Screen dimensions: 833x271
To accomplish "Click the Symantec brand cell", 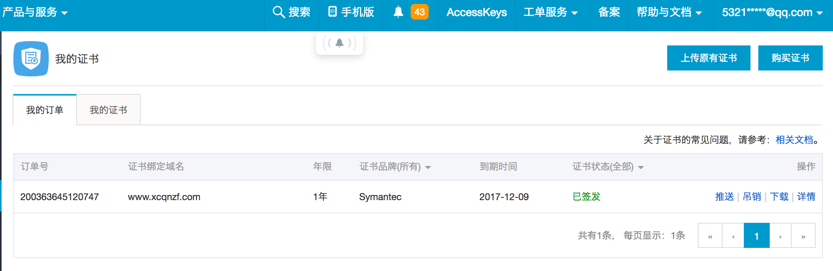I will [x=380, y=197].
